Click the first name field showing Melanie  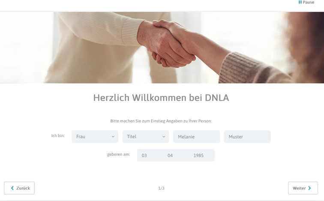tap(197, 136)
